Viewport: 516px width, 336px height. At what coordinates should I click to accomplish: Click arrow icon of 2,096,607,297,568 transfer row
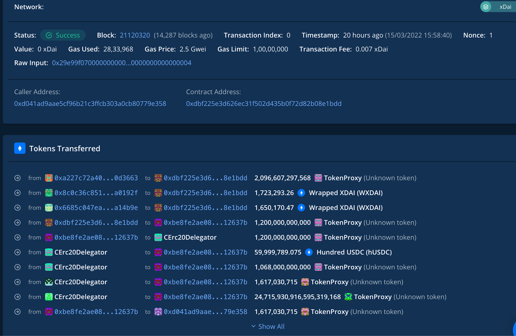point(18,178)
